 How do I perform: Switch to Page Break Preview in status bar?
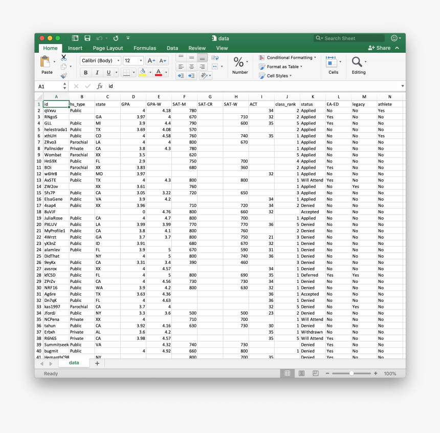point(315,373)
